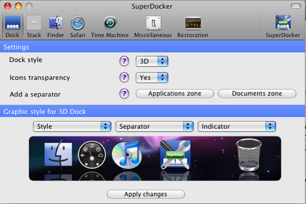Open the Miscellaneous settings pane

coord(153,27)
